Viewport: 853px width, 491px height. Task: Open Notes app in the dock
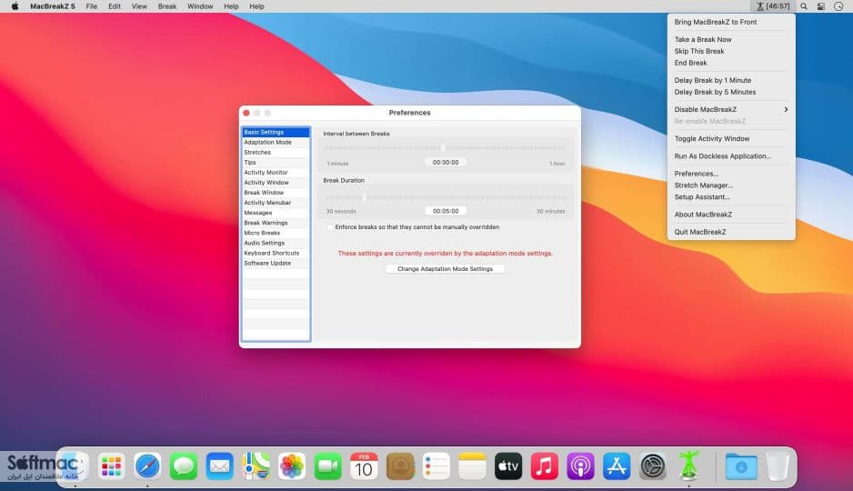coord(472,466)
